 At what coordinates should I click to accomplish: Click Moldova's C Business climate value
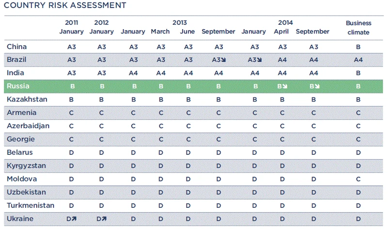[358, 179]
